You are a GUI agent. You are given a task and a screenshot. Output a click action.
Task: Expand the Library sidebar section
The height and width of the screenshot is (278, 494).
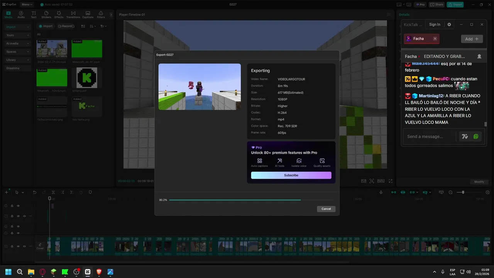[x=17, y=60]
